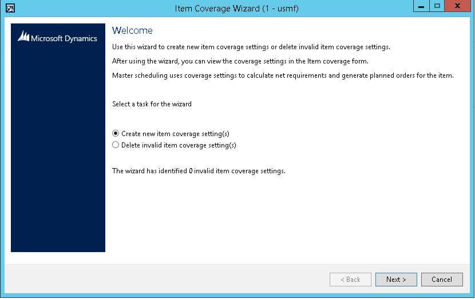Click the 'Use this wizard to create' sentence
The height and width of the screenshot is (299, 475).
(251, 47)
